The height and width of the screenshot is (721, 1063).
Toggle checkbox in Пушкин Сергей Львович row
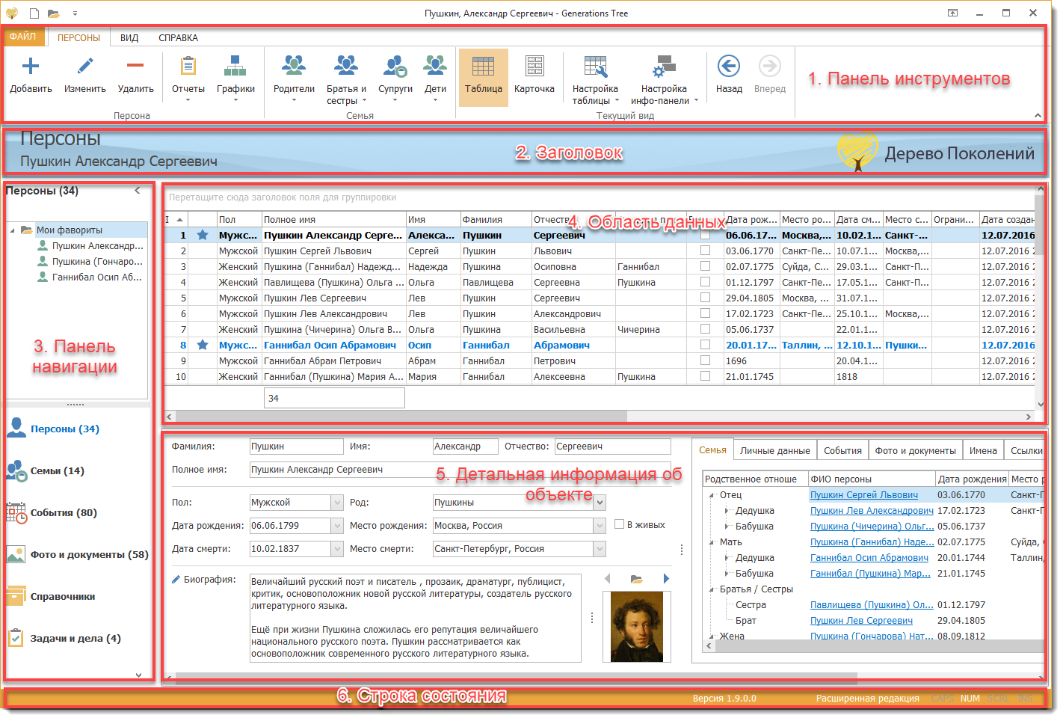[705, 251]
